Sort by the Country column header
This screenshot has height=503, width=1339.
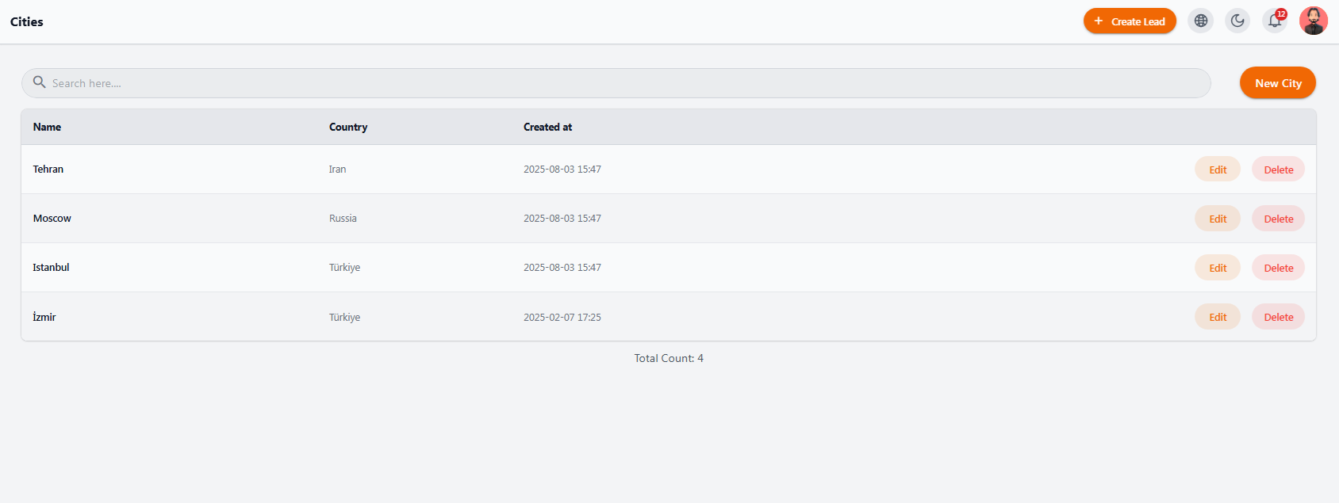coord(348,127)
